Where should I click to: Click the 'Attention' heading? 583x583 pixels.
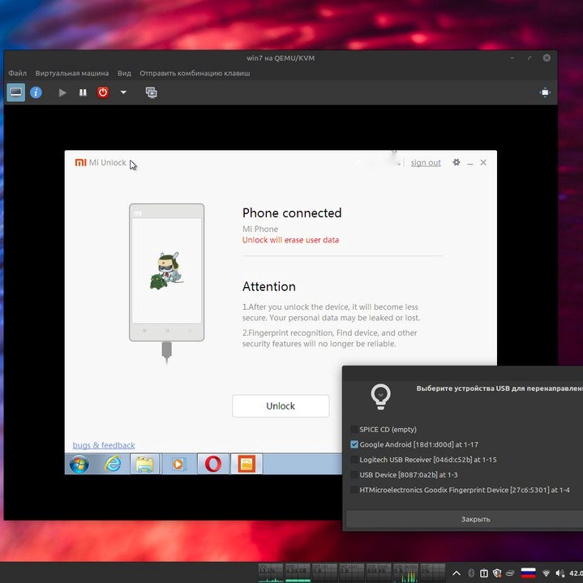pos(269,287)
